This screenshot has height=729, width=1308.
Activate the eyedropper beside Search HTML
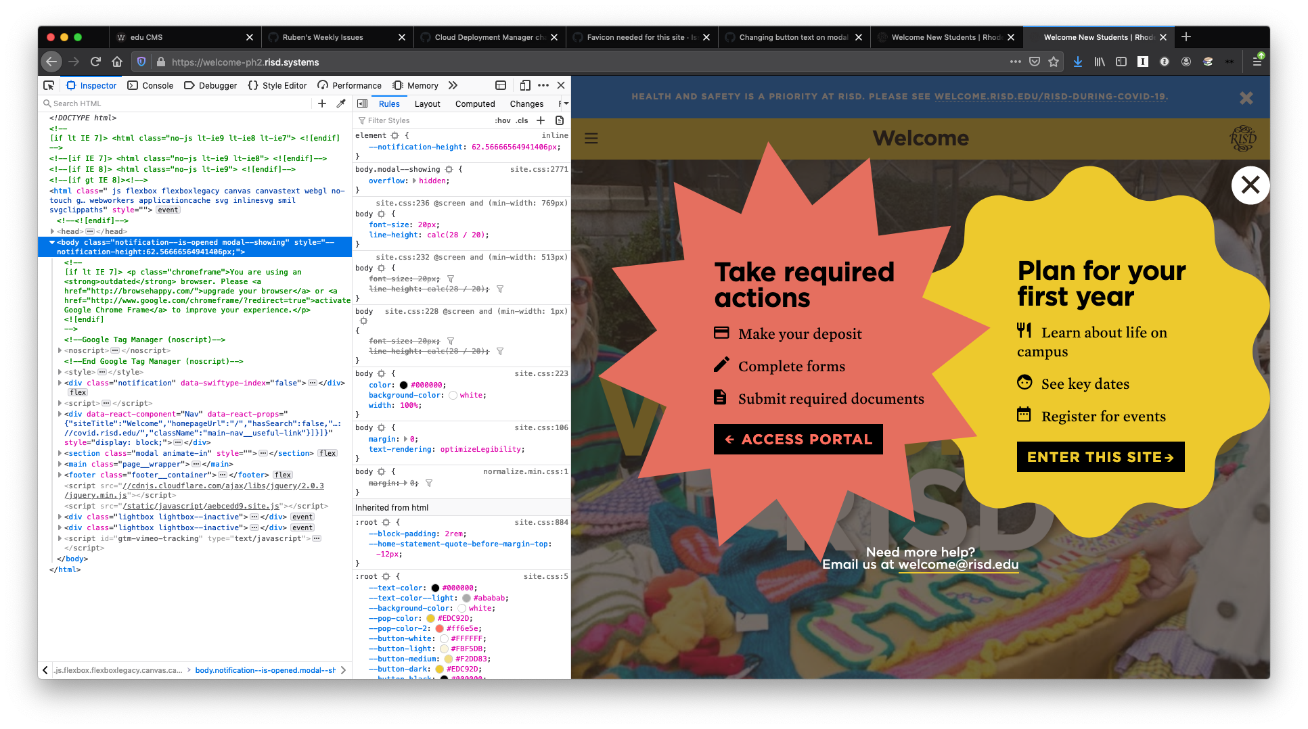pyautogui.click(x=340, y=103)
